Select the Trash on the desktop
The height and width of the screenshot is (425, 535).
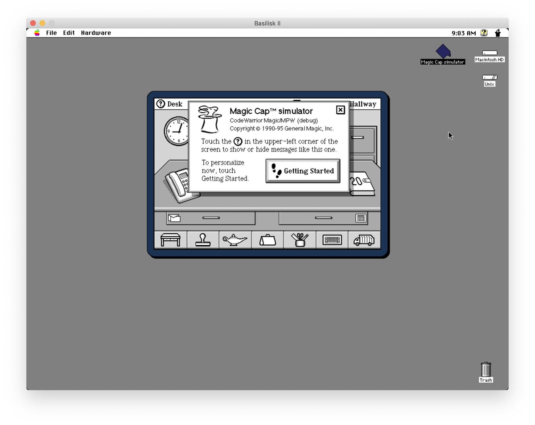pos(486,372)
